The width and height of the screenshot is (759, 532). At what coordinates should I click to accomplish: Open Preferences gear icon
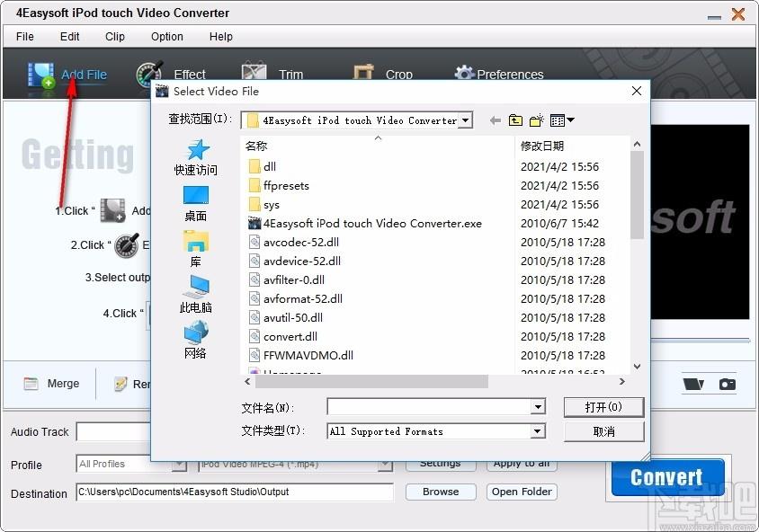pos(464,73)
